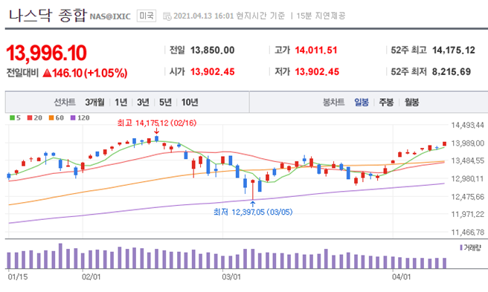Click the 12,980.11 price axis label

coord(468,179)
